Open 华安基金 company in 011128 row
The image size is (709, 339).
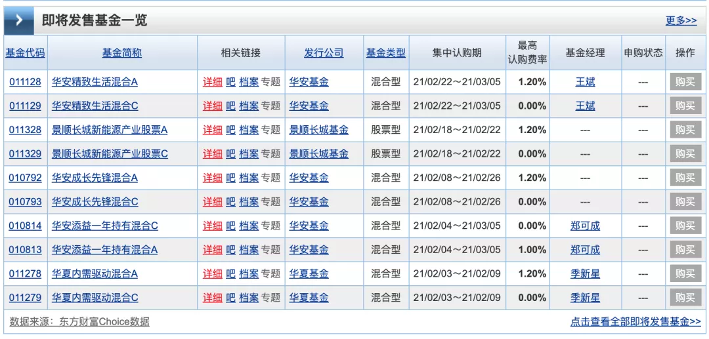[x=309, y=82]
